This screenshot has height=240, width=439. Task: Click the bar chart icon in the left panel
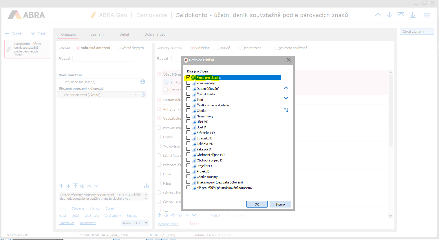pyautogui.click(x=146, y=186)
